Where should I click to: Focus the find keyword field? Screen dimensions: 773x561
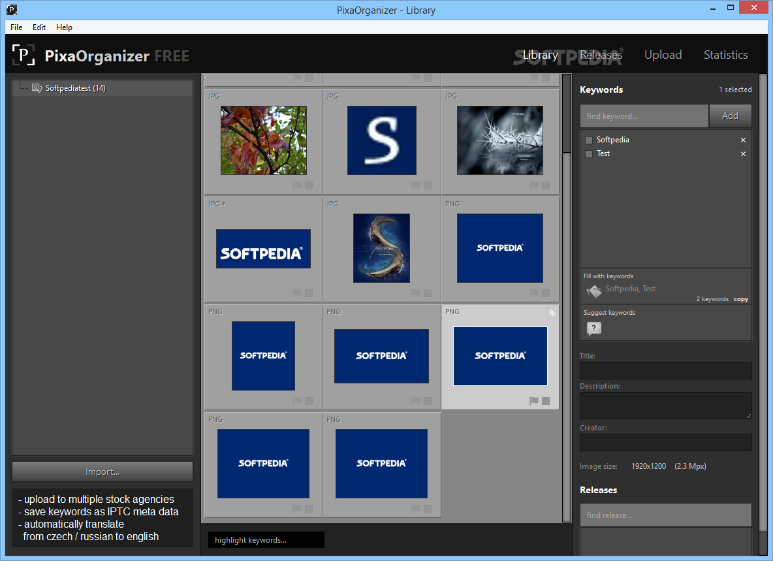pos(644,116)
